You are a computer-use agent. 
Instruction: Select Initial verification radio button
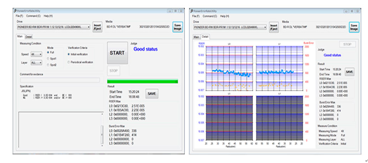[x=69, y=54]
